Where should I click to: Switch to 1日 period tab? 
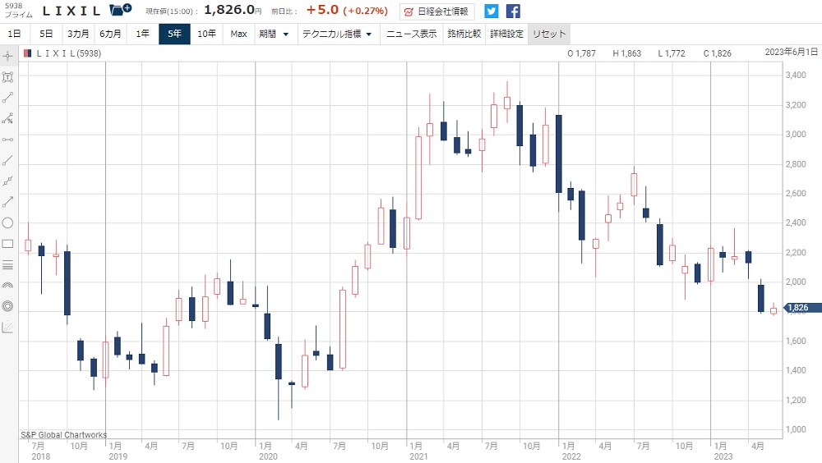click(15, 34)
